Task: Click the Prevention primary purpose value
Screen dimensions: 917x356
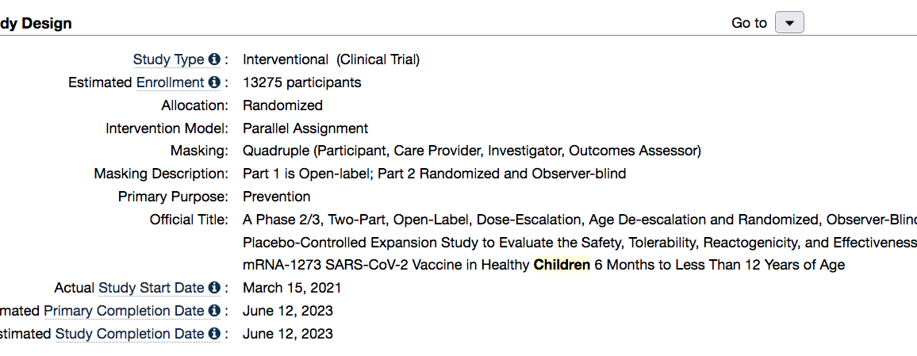Action: point(277,197)
